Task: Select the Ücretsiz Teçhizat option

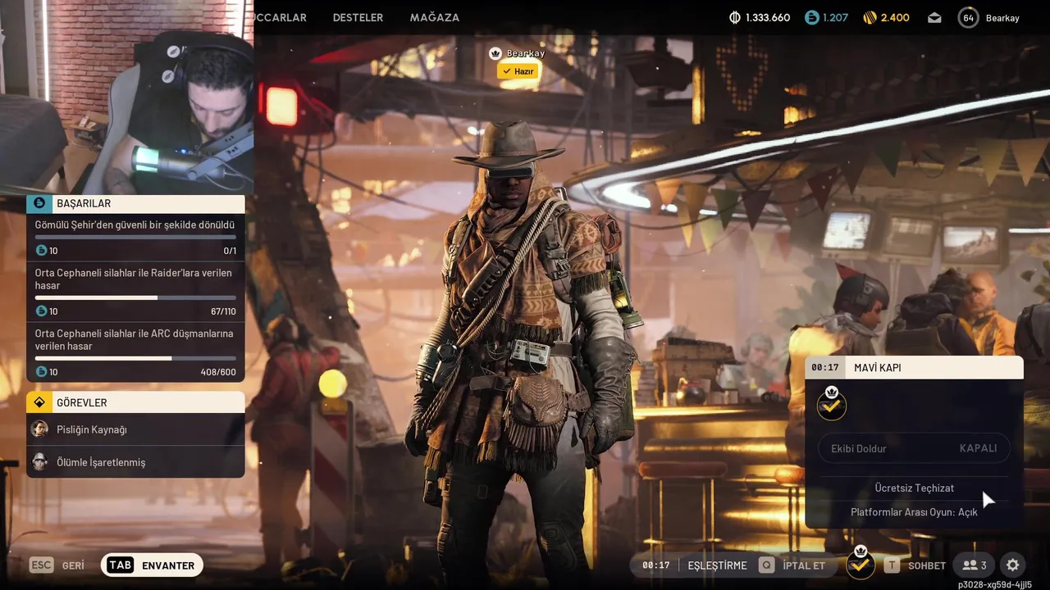Action: tap(915, 488)
